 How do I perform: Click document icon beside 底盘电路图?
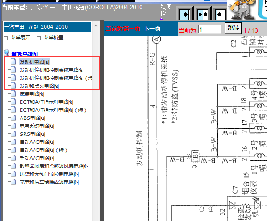coord(13,94)
